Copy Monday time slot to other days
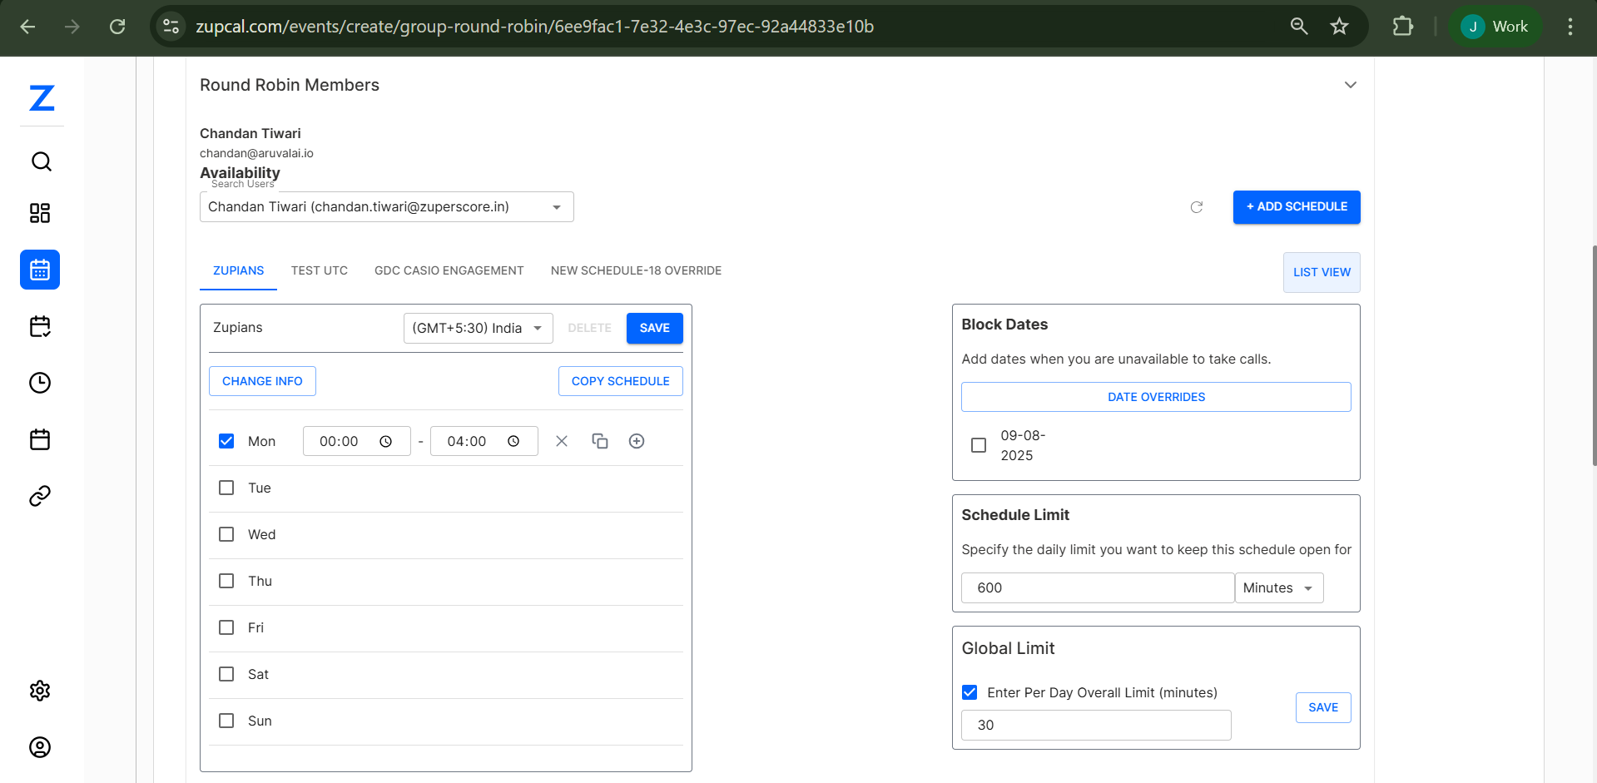The image size is (1597, 783). [600, 441]
